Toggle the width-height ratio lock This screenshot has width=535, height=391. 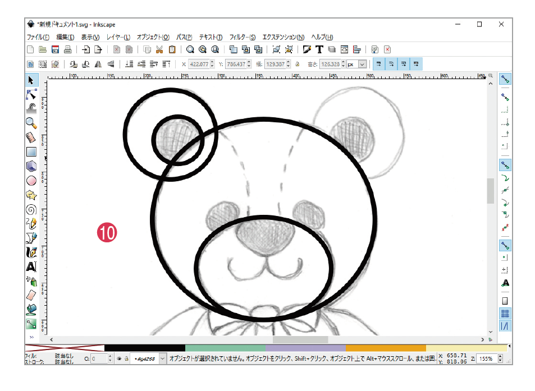coord(298,64)
